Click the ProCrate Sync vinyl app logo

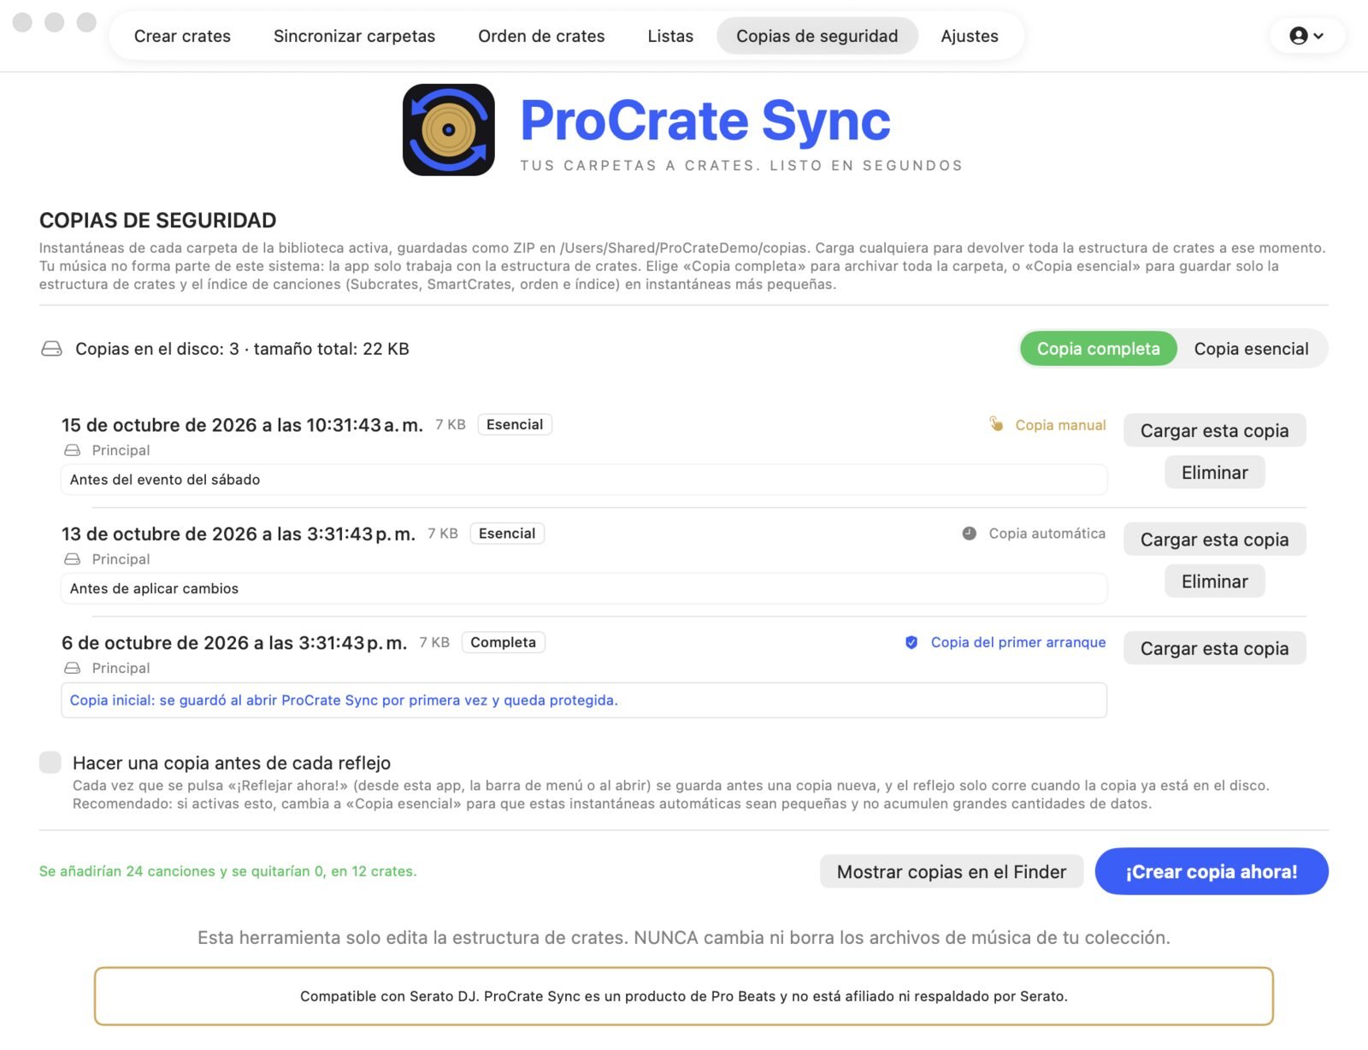(x=449, y=130)
